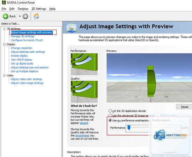This screenshot has width=192, height=157.
Task: Click the Quality sample thumbnail image
Action: point(84,92)
